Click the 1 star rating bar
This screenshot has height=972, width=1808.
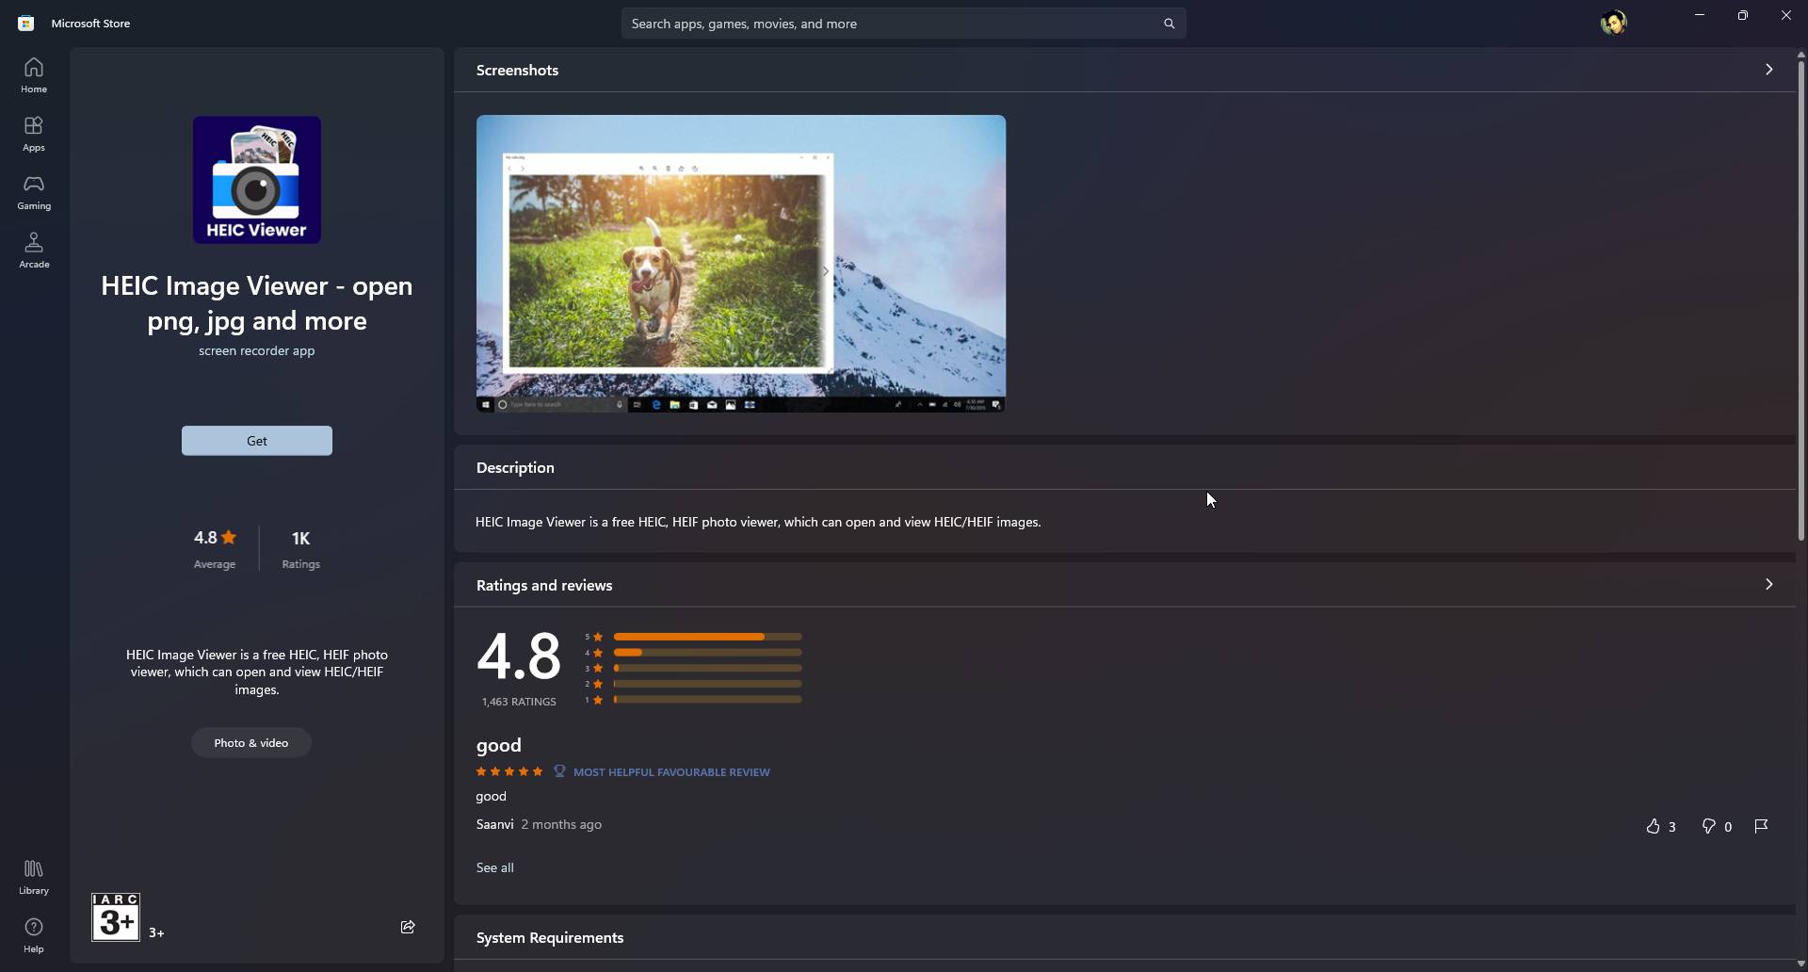point(708,700)
